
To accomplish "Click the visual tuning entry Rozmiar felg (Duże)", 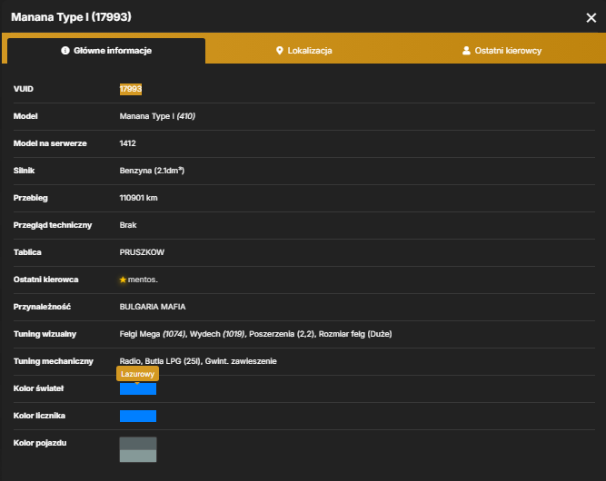I will point(355,334).
